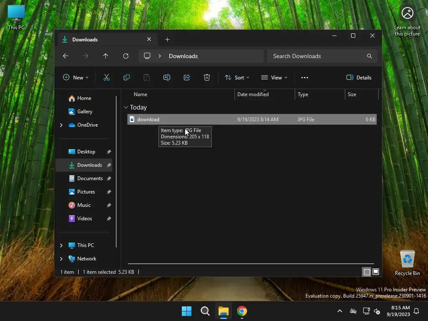Go back with the left arrow
The image size is (428, 321).
pos(66,56)
